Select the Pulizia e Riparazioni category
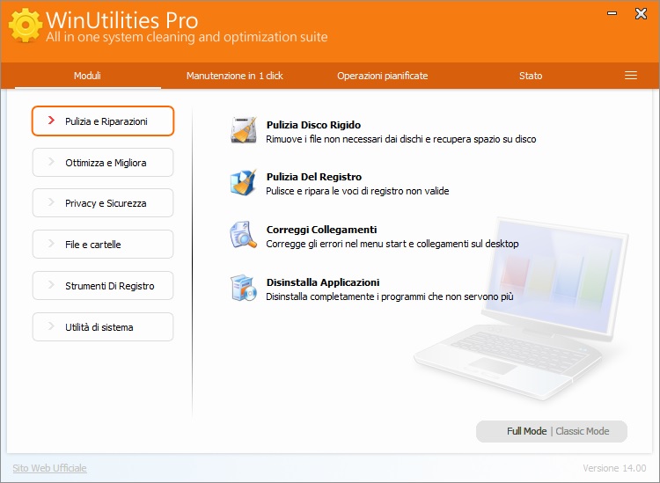The image size is (660, 483). [x=103, y=121]
